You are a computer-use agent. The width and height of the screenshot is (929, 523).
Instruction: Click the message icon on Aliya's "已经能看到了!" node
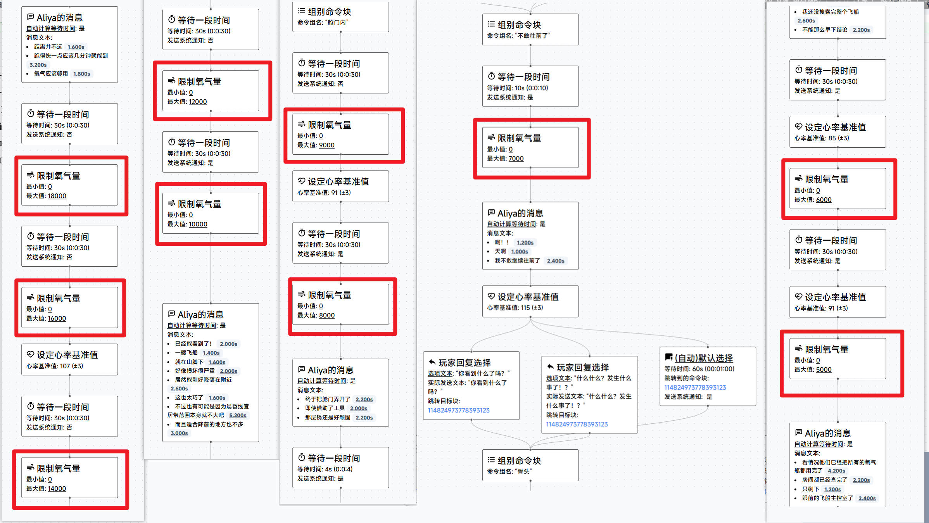pos(171,314)
